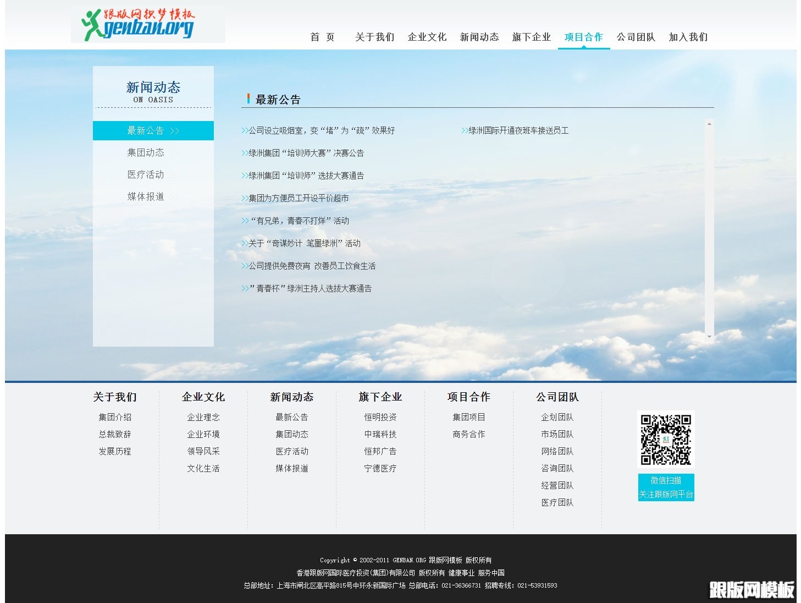Image resolution: width=801 pixels, height=603 pixels.
Task: Click 微信扫描 关注跟版网平台 banner
Action: pos(666,488)
